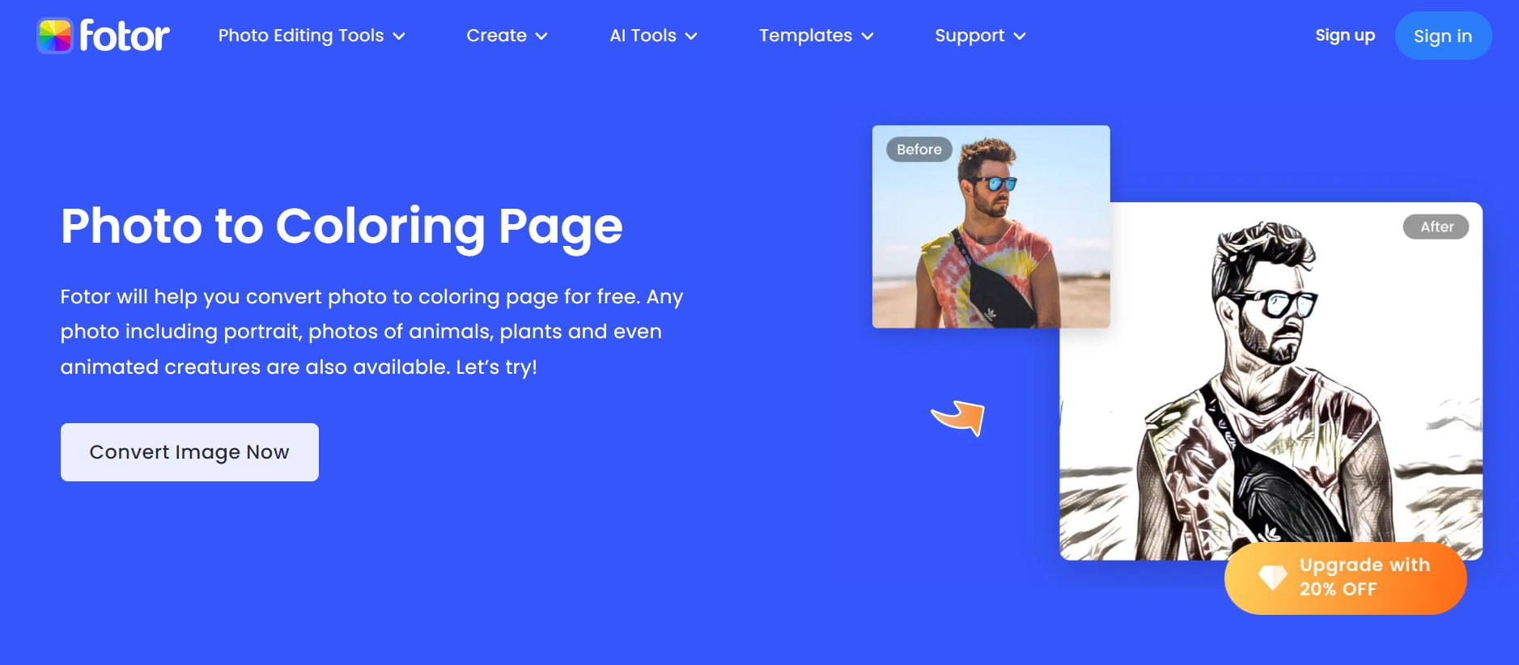The width and height of the screenshot is (1519, 665).
Task: Expand the Support chevron arrow
Action: point(1020,36)
